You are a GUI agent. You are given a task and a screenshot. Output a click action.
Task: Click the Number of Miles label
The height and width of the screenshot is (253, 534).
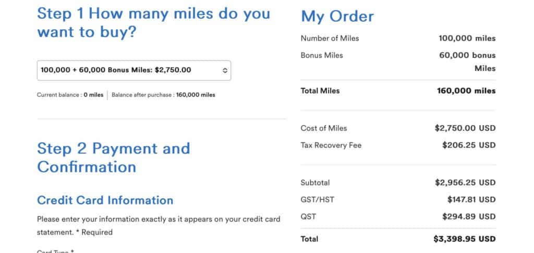(x=330, y=38)
